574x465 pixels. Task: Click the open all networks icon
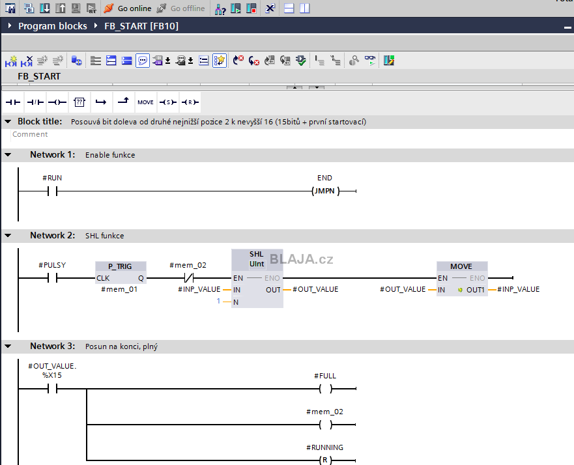[111, 61]
